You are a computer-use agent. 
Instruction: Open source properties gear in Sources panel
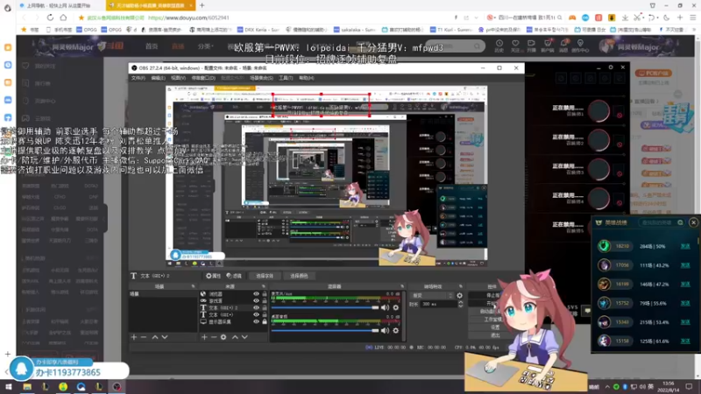[x=223, y=337]
